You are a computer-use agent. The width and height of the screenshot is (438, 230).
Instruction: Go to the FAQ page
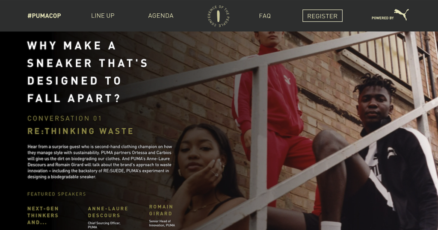pyautogui.click(x=265, y=16)
